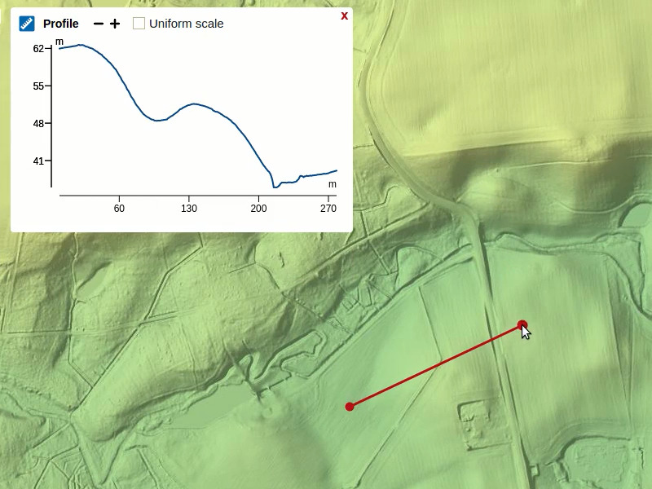The width and height of the screenshot is (652, 489).
Task: Click the 41 elevation axis label
Action: click(x=38, y=161)
